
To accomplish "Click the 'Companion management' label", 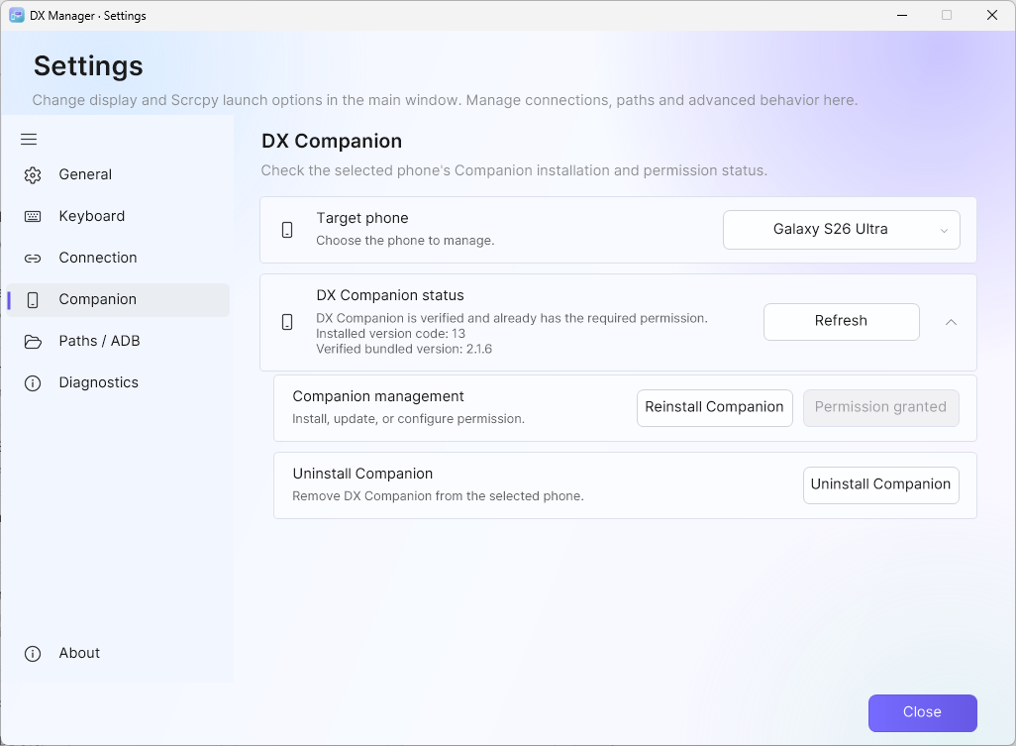I will [x=378, y=396].
